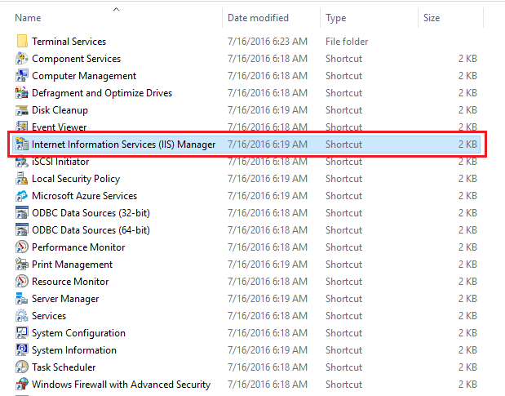Select the Disk Cleanup icon

[x=22, y=110]
